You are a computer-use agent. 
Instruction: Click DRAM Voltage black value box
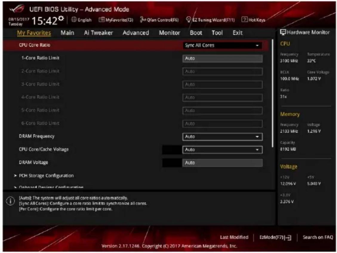click(172, 163)
